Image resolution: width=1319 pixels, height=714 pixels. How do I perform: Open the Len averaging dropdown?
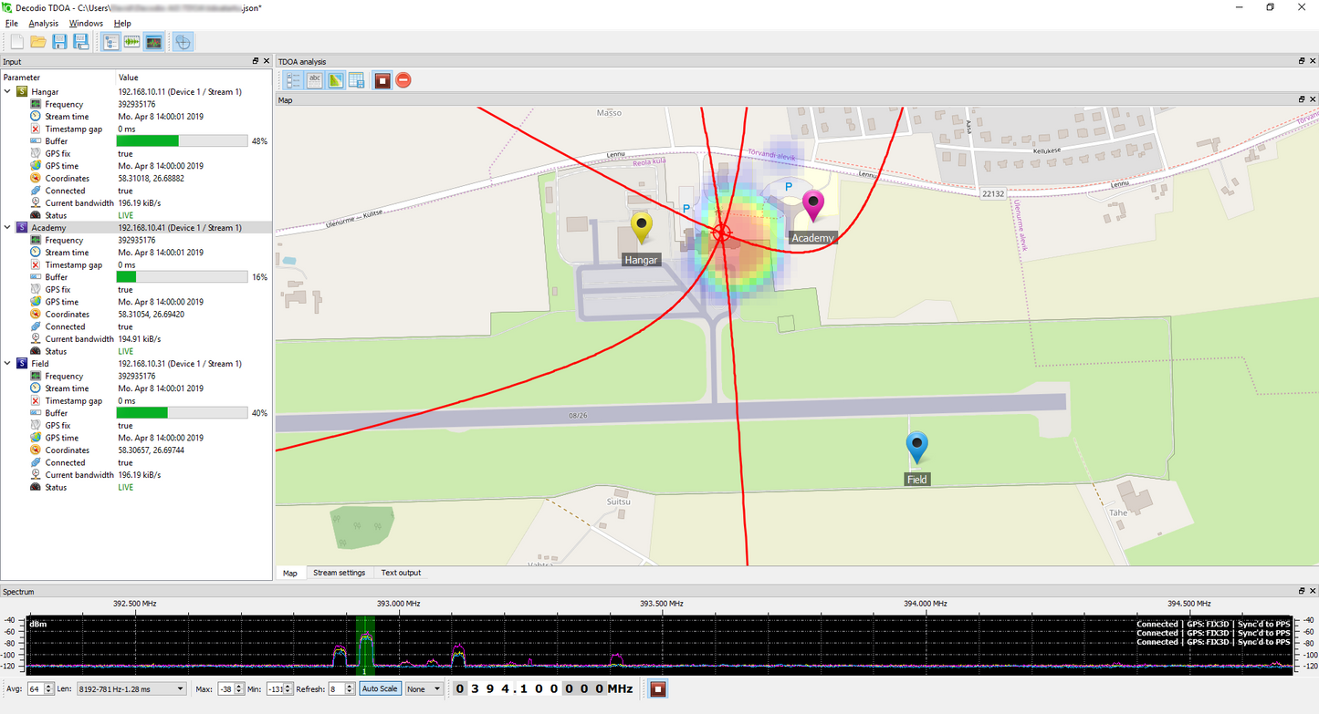[x=131, y=688]
